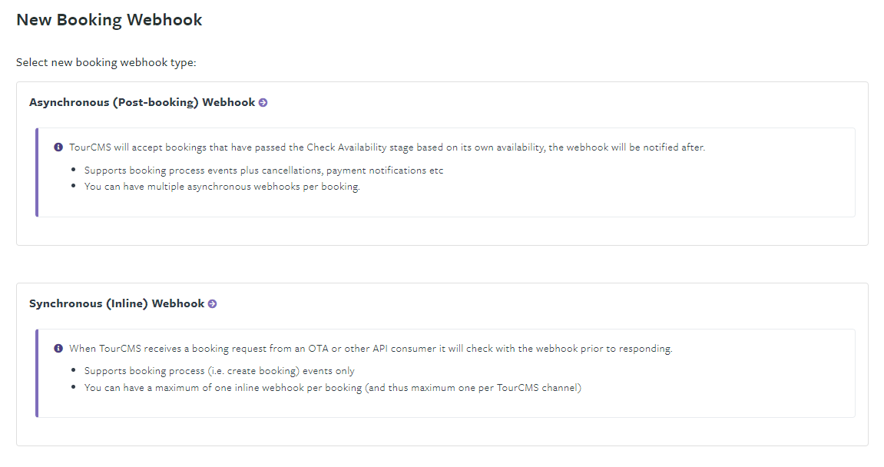Click the arrow icon beside Asynchronous Webhook heading
Screen dimensions: 884x467
coord(263,102)
